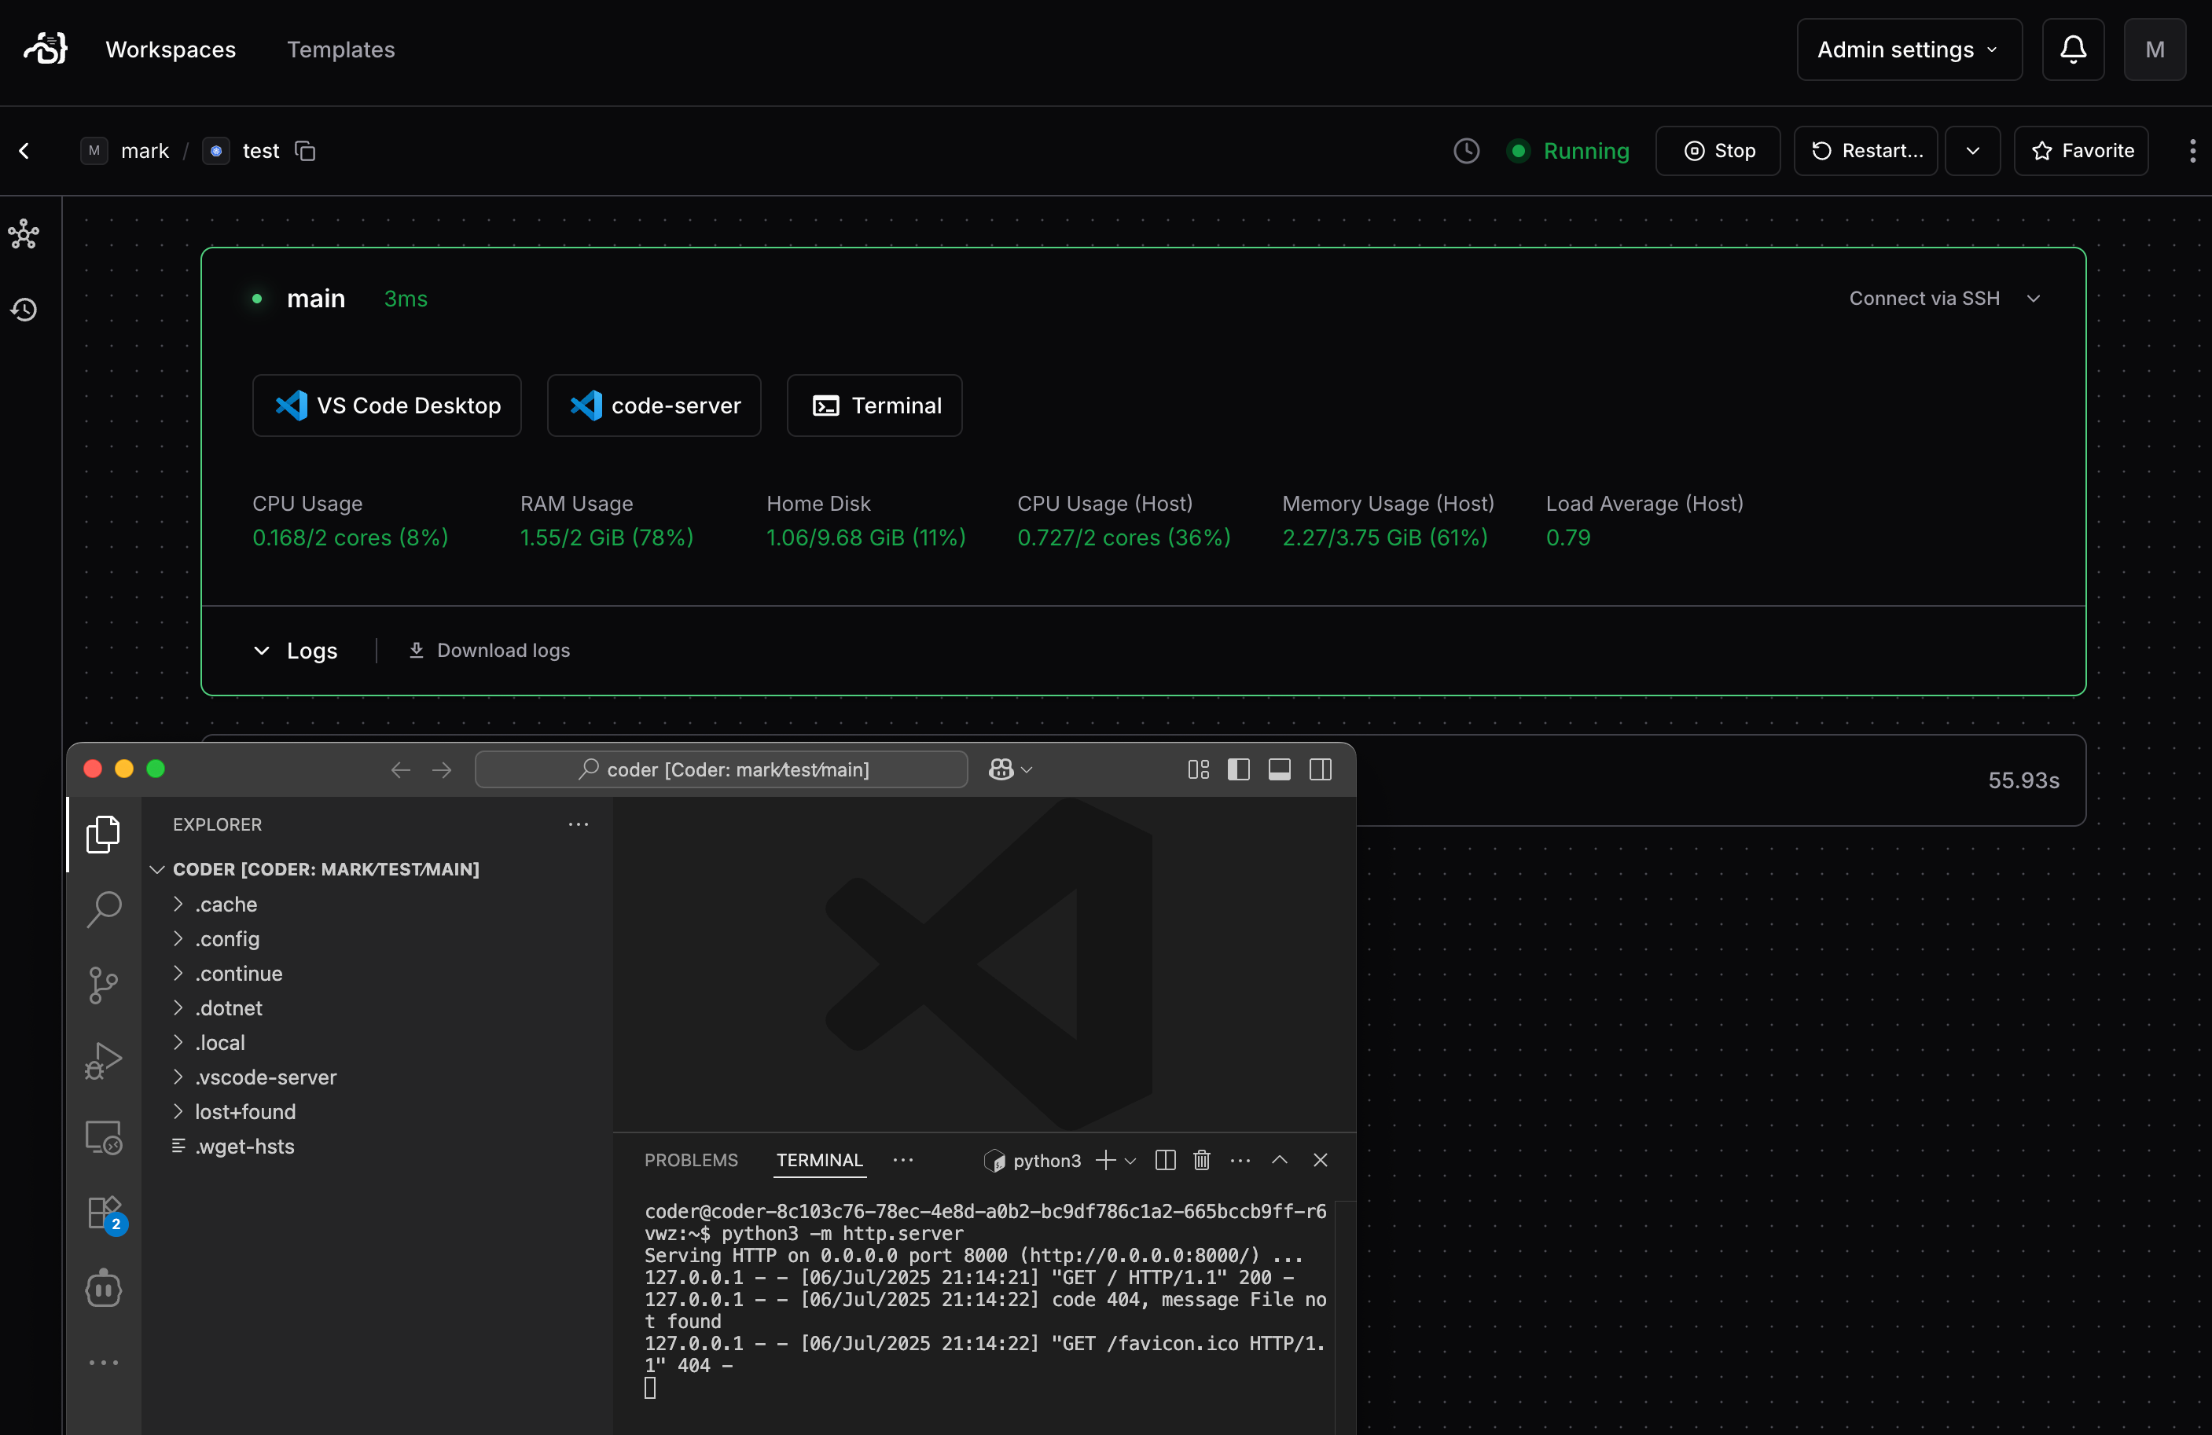Click the notifications bell icon
This screenshot has height=1435, width=2212.
point(2073,50)
